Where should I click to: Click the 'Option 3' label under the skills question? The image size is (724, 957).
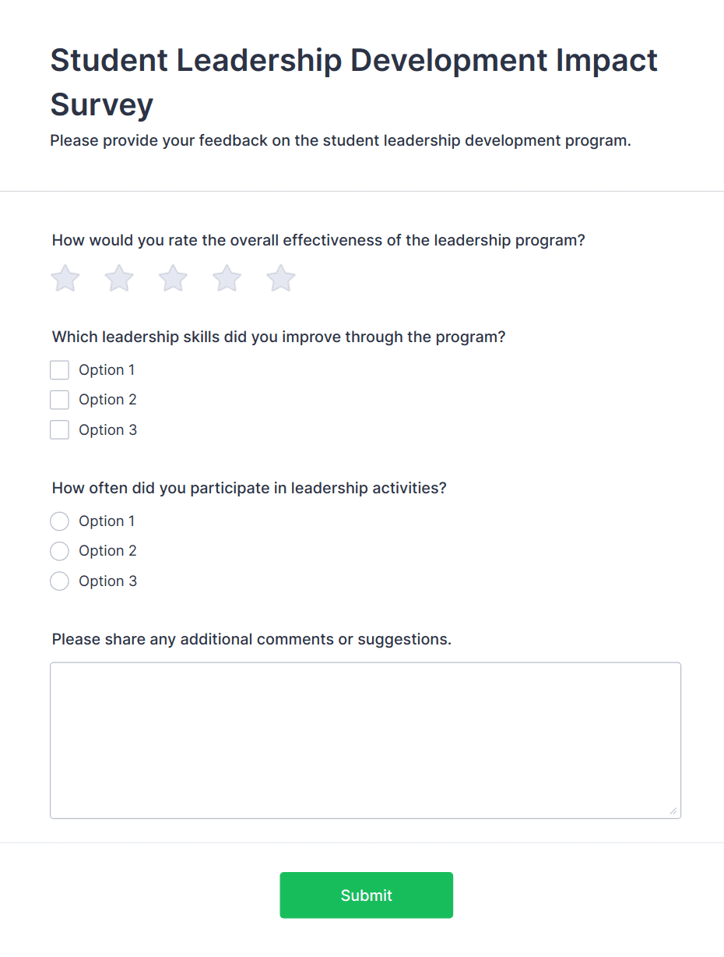point(107,429)
